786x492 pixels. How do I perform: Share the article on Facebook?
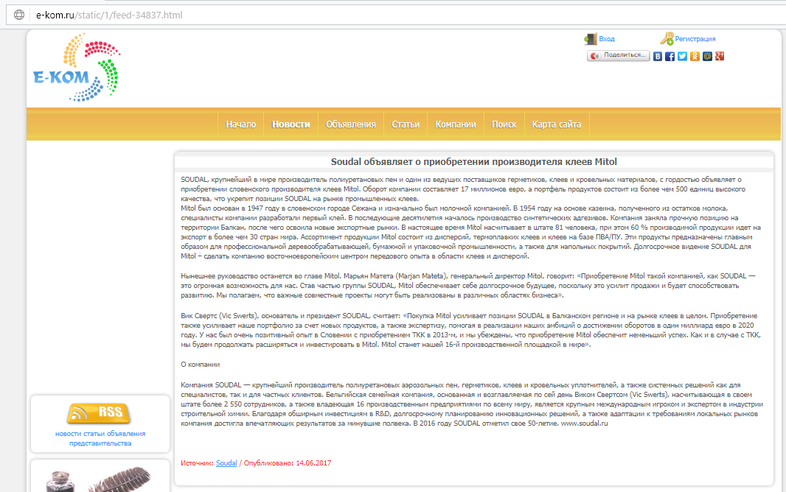pos(670,57)
